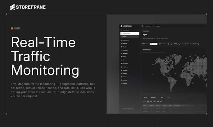Open Members in sidebar
The width and height of the screenshot is (213, 127).
(125, 47)
